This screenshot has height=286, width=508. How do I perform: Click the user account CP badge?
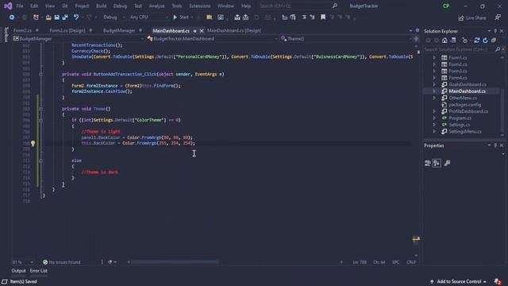pyautogui.click(x=446, y=6)
